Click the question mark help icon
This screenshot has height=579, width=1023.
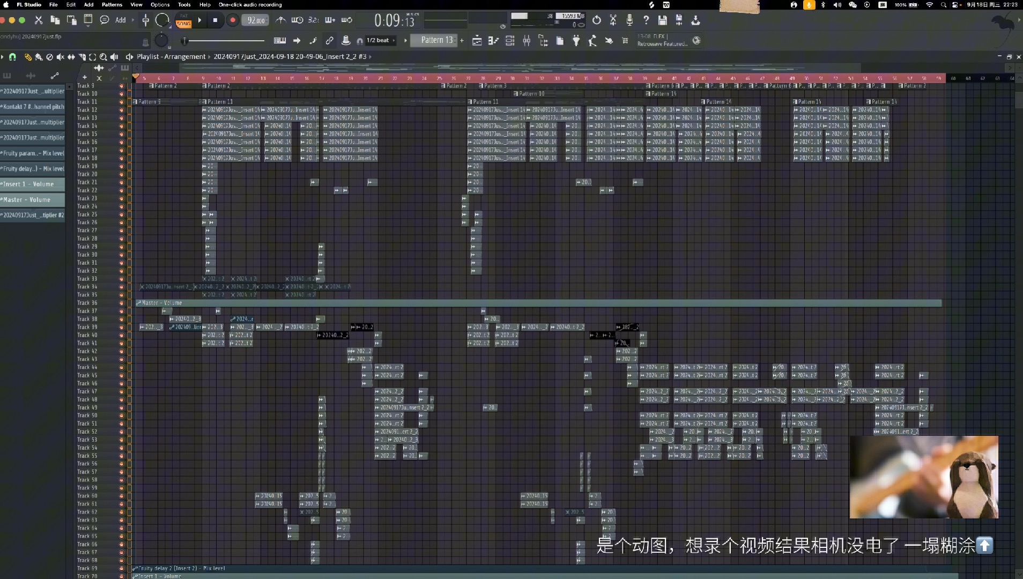click(x=646, y=20)
